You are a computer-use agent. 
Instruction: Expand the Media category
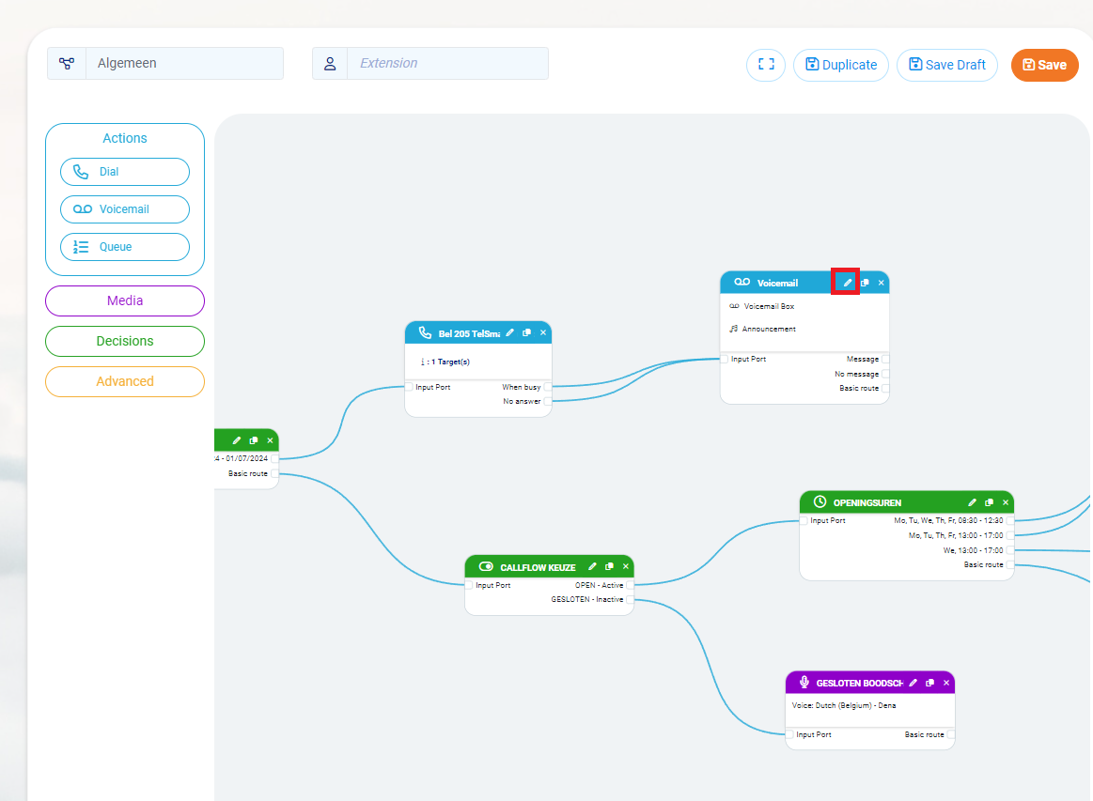[125, 300]
